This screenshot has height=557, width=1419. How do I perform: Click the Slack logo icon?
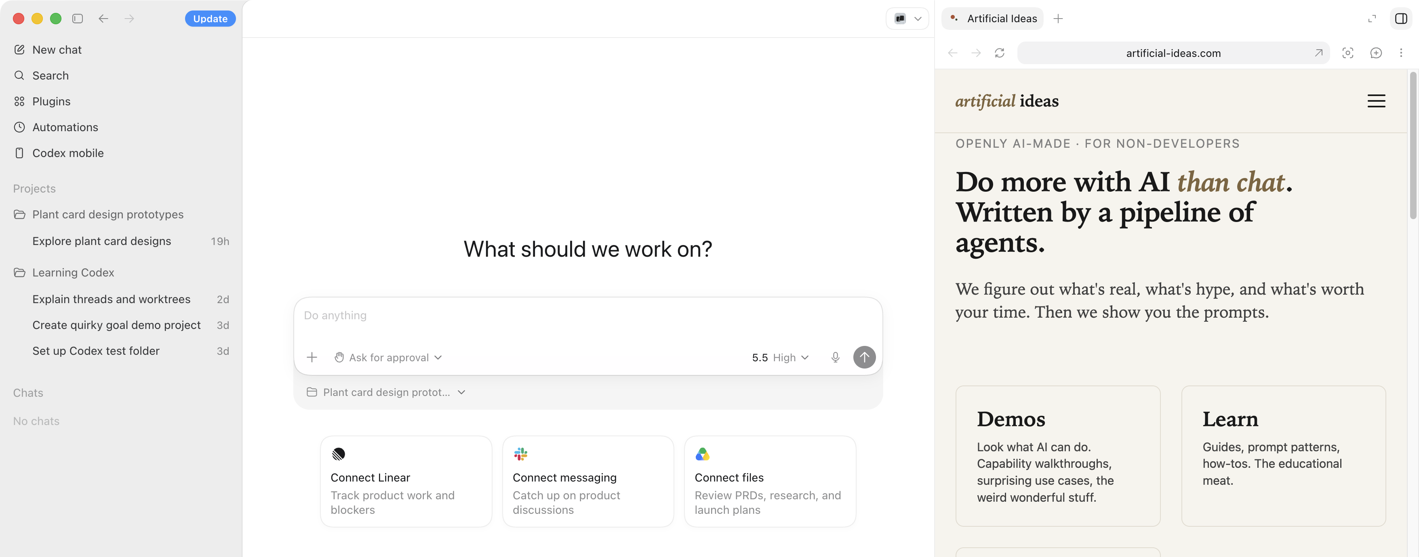(520, 454)
